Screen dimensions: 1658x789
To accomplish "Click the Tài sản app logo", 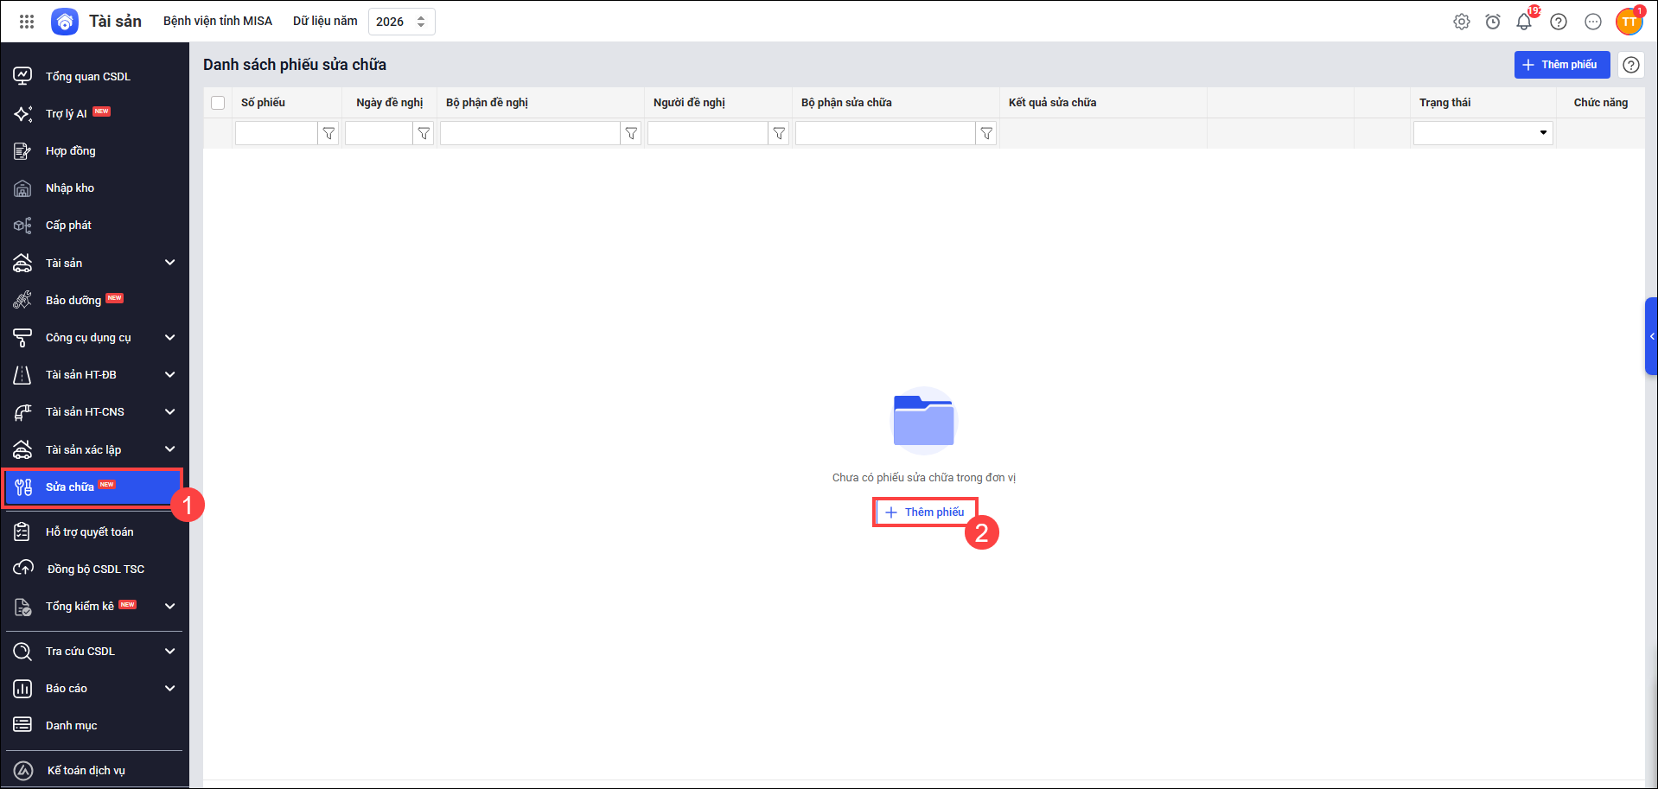I will pos(65,22).
